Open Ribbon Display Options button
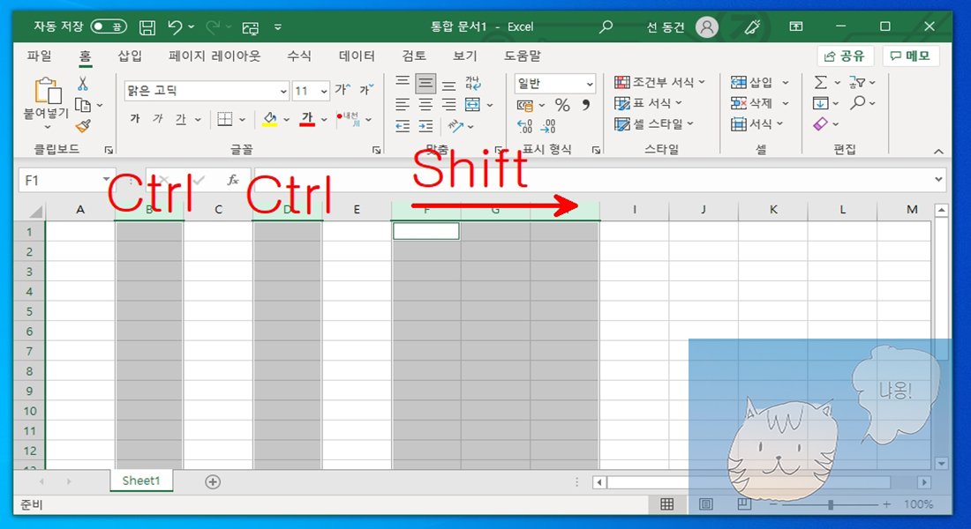The height and width of the screenshot is (529, 971). (795, 26)
